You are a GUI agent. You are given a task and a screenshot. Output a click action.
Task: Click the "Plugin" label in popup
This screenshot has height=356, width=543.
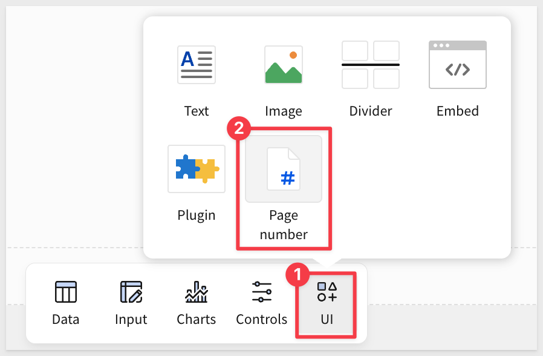(197, 216)
